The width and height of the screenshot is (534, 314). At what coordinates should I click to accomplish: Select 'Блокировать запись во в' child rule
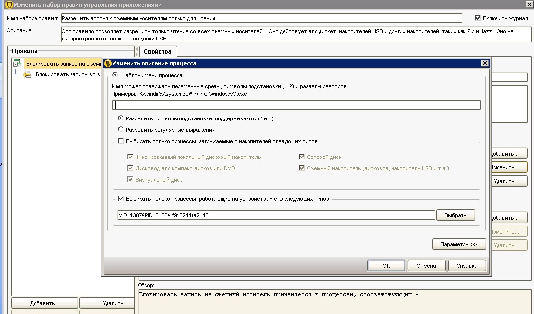(69, 74)
